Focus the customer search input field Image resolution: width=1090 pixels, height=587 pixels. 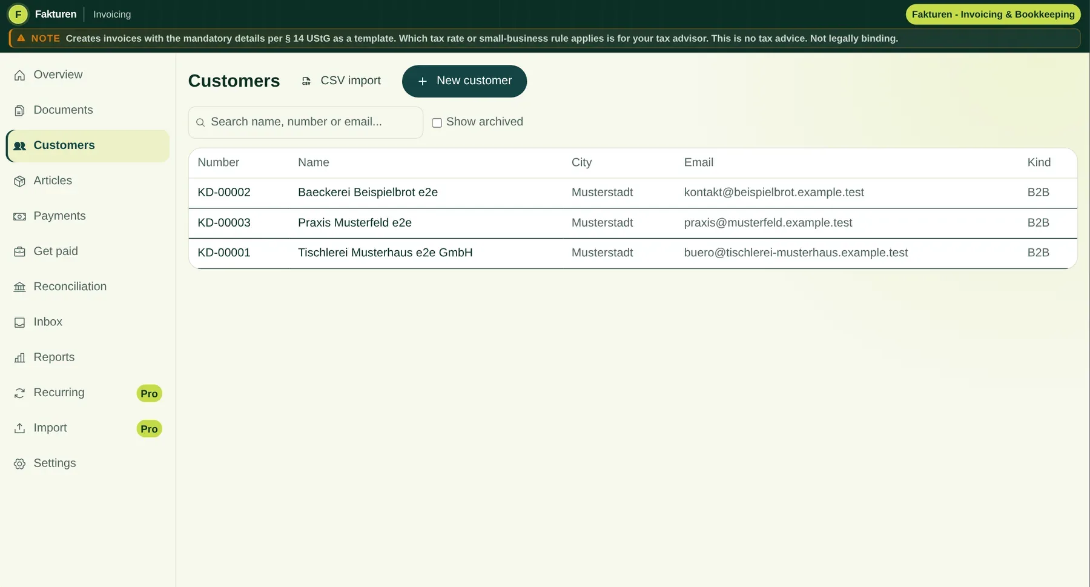point(306,122)
